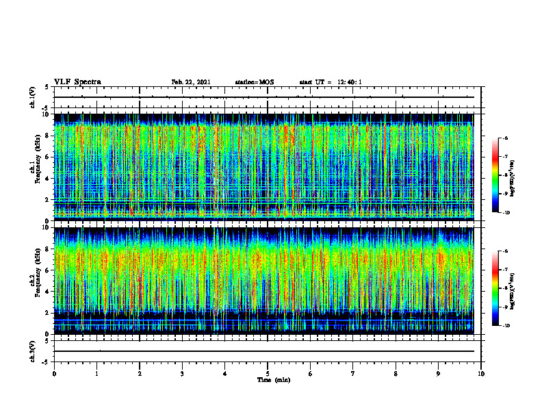This screenshot has height=419, width=542.
Task: Click the "-10" value on ch.2 color bar
Action: click(x=506, y=326)
